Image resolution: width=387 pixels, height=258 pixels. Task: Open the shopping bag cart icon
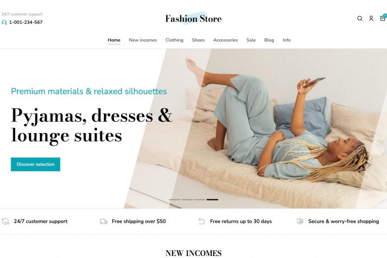point(383,18)
